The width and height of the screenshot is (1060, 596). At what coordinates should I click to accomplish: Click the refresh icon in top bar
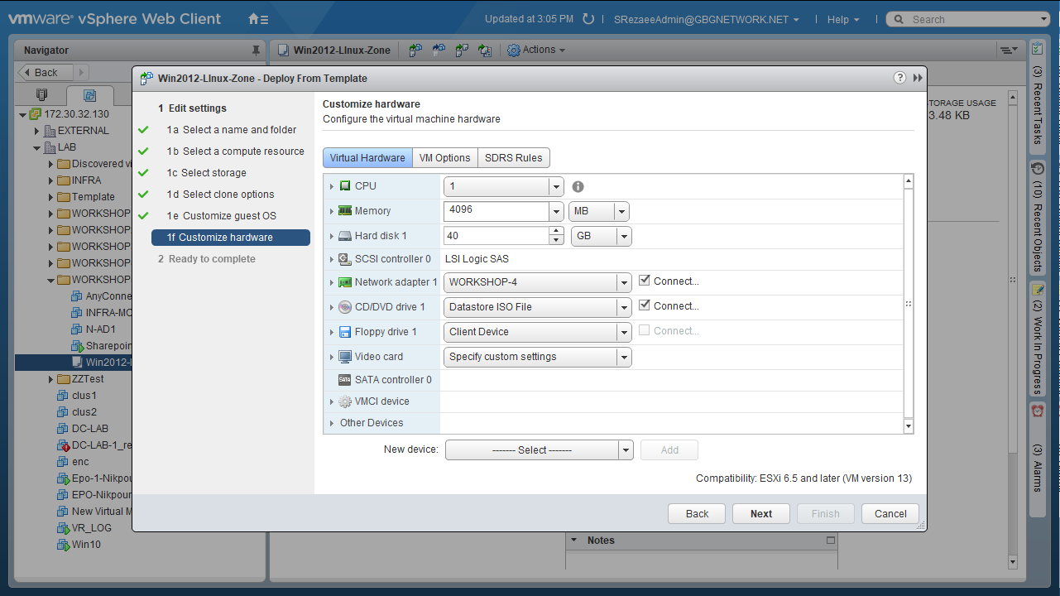588,19
